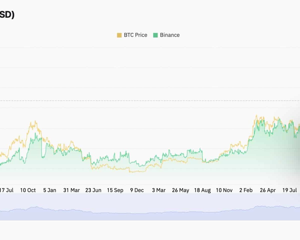This screenshot has height=240, width=300.
Task: Click the yellow BTC Price legend swatch
Action: pos(119,35)
